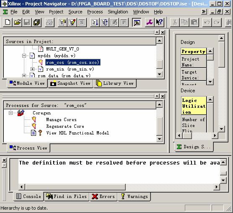Image resolution: width=233 pixels, height=213 pixels.
Task: Select rom_cos (rom_cos.xco) source
Action: coord(72,62)
